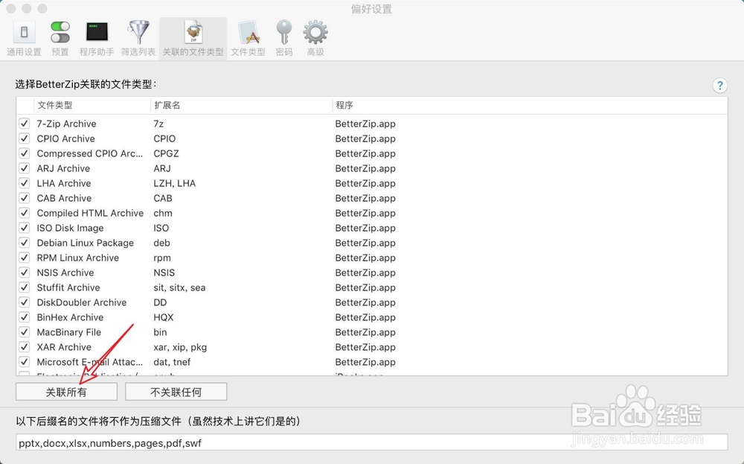Click the 'xar, xip, pkg' extension cell
Screen dimensions: 744x464
[180, 347]
